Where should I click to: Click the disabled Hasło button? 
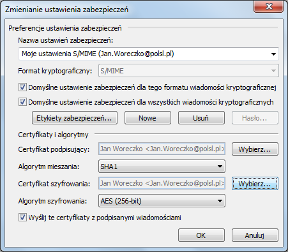pos(255,118)
